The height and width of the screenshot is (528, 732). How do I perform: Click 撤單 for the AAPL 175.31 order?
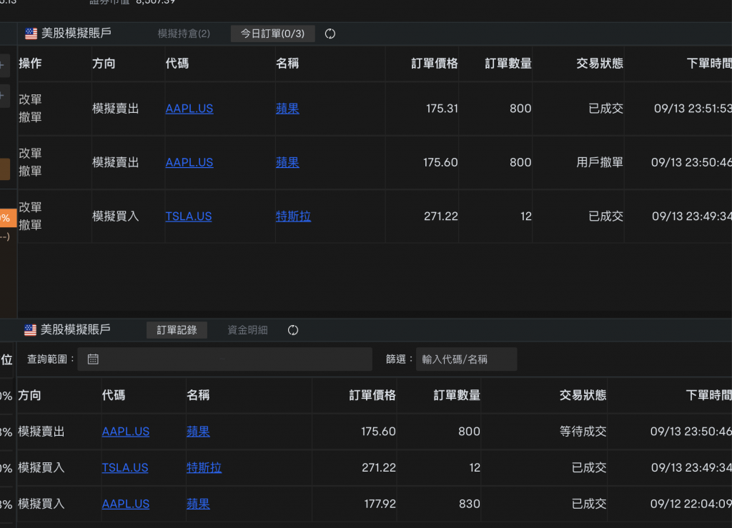(x=30, y=117)
